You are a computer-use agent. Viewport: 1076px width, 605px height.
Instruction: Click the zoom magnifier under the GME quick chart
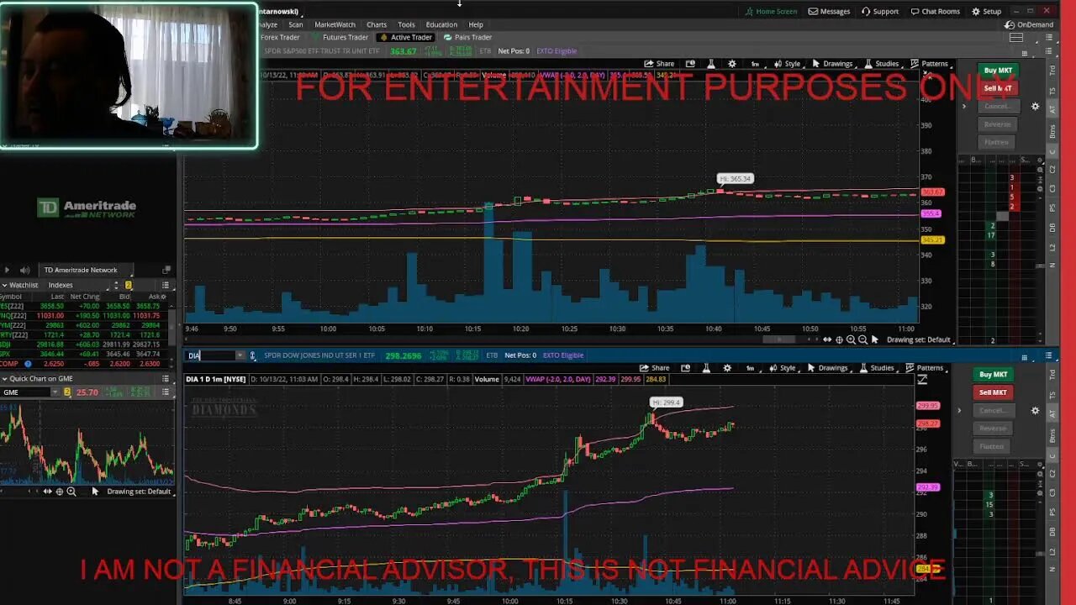(71, 492)
